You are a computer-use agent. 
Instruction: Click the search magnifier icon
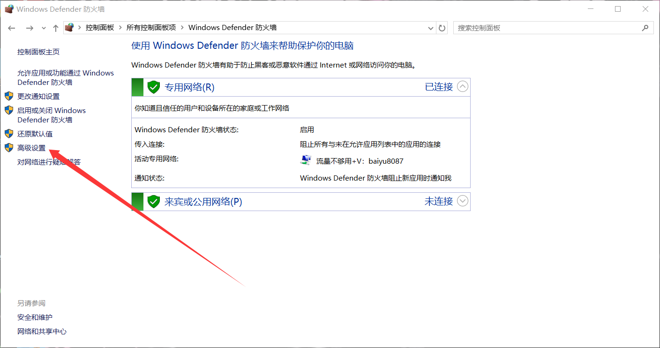[645, 28]
